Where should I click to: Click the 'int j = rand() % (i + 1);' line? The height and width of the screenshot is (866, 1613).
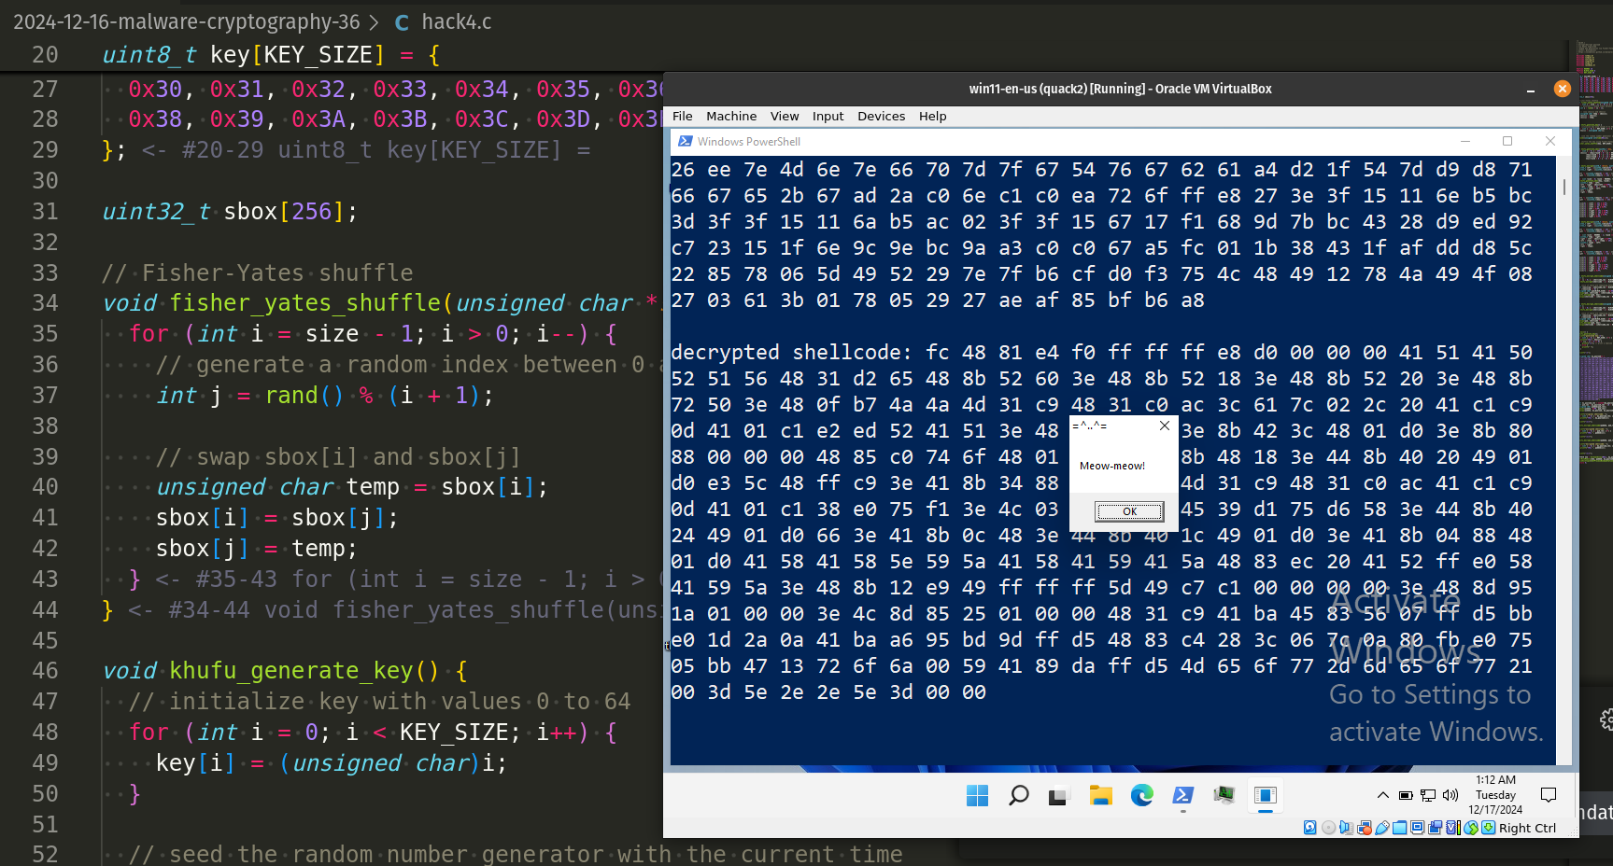[325, 395]
